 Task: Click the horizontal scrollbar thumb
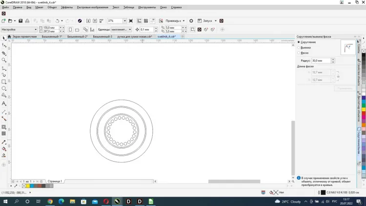tap(234, 181)
